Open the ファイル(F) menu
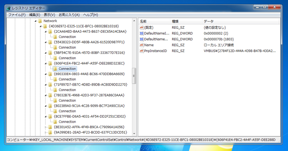The image size is (288, 151). pyautogui.click(x=17, y=15)
